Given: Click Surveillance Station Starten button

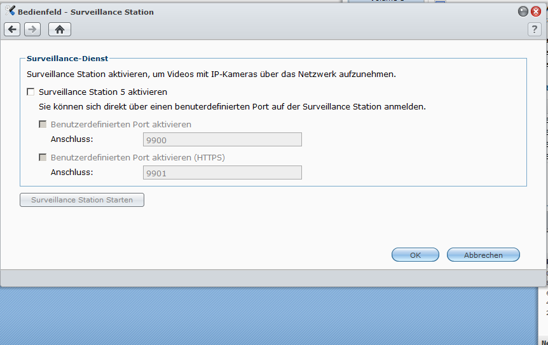Looking at the screenshot, I should pos(82,200).
